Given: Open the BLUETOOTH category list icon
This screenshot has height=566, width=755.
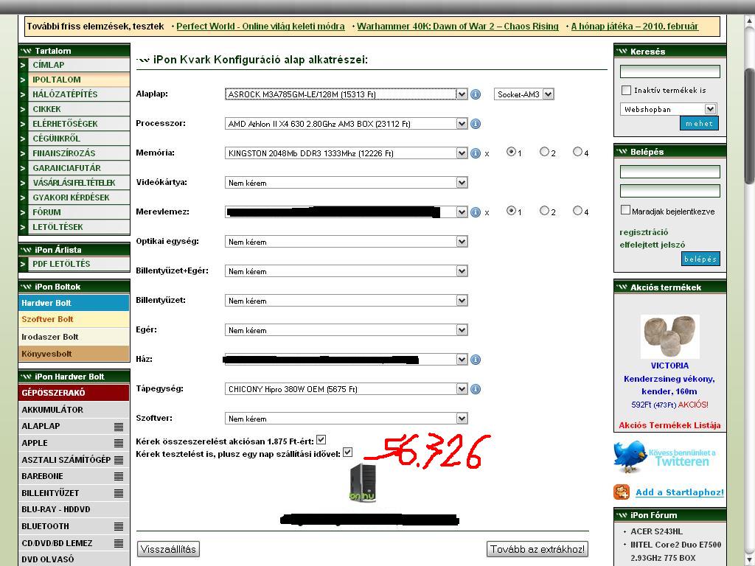Looking at the screenshot, I should click(119, 526).
